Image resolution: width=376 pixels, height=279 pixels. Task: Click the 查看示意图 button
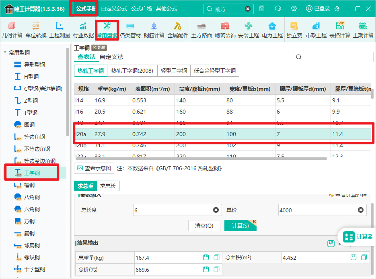tap(94, 168)
